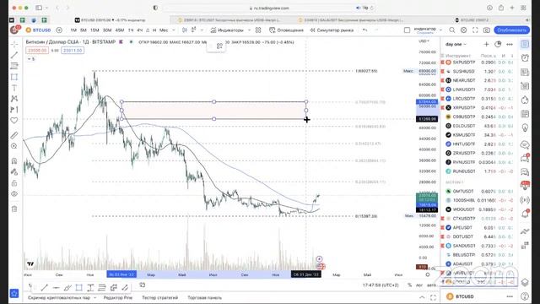Take a chart snapshot with camera icon

tap(487, 30)
